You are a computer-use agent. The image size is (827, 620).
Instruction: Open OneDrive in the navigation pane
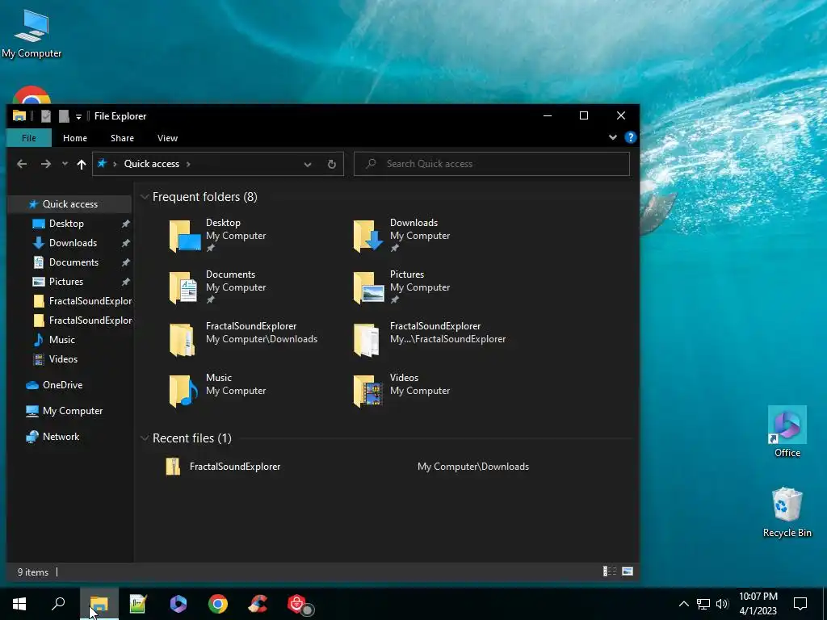click(62, 385)
